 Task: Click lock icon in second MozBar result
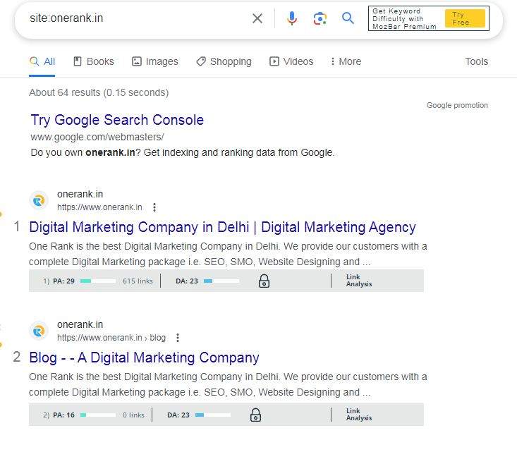pos(255,415)
